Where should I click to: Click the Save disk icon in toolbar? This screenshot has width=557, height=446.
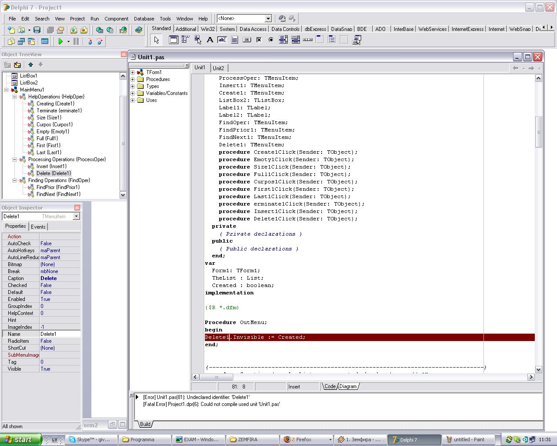coord(37,30)
